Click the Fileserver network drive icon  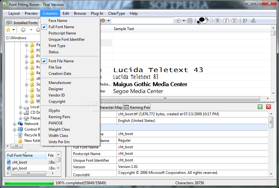click(x=26, y=118)
